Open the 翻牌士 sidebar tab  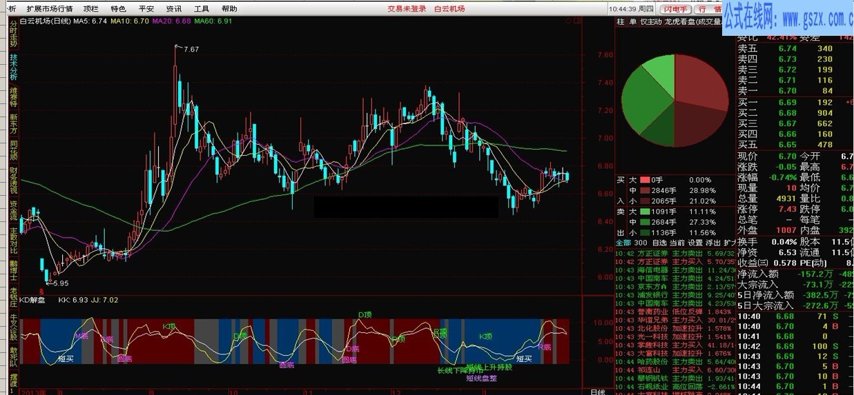(x=13, y=271)
